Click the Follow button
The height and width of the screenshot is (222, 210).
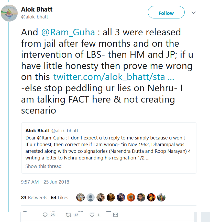point(166,13)
